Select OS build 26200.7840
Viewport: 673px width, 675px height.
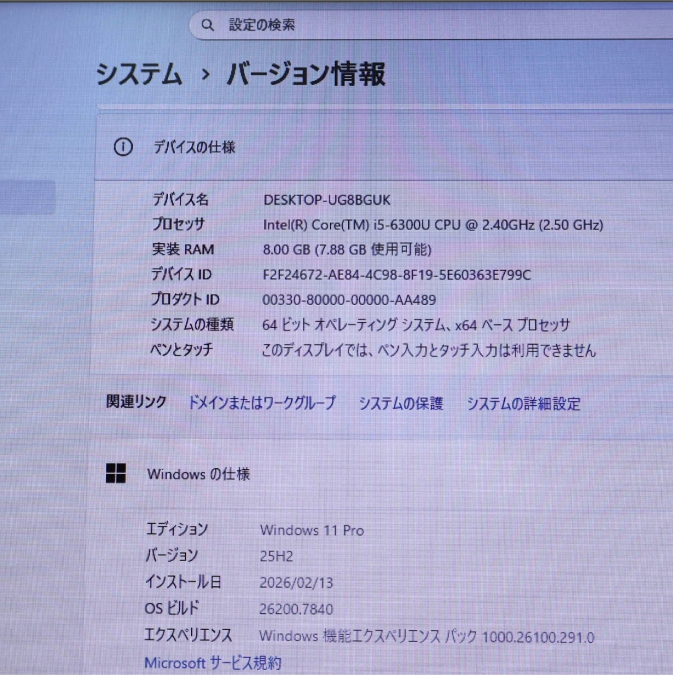pos(296,609)
